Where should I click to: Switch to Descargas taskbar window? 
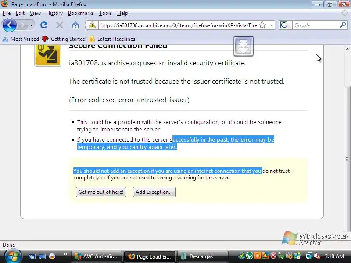[x=203, y=256]
